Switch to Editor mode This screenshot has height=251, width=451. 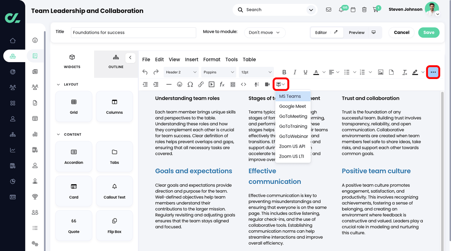tap(327, 32)
